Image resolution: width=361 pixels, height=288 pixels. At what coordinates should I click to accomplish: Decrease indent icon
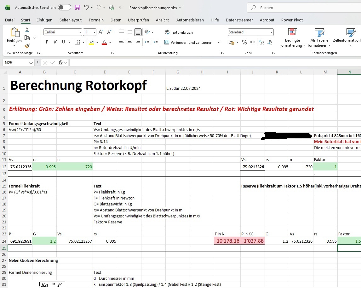[147, 42]
